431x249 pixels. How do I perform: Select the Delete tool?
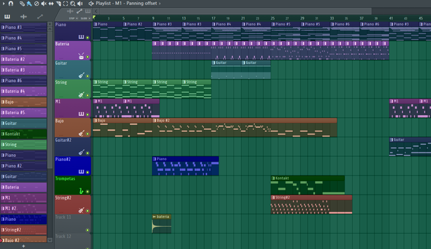pyautogui.click(x=36, y=3)
